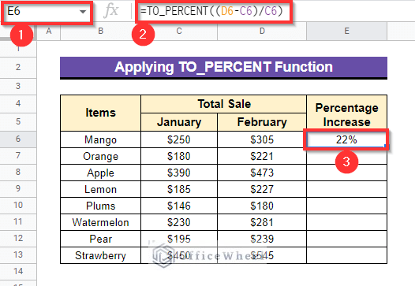Image resolution: width=415 pixels, height=286 pixels.
Task: Click the Name Box showing E6
Action: (x=47, y=12)
